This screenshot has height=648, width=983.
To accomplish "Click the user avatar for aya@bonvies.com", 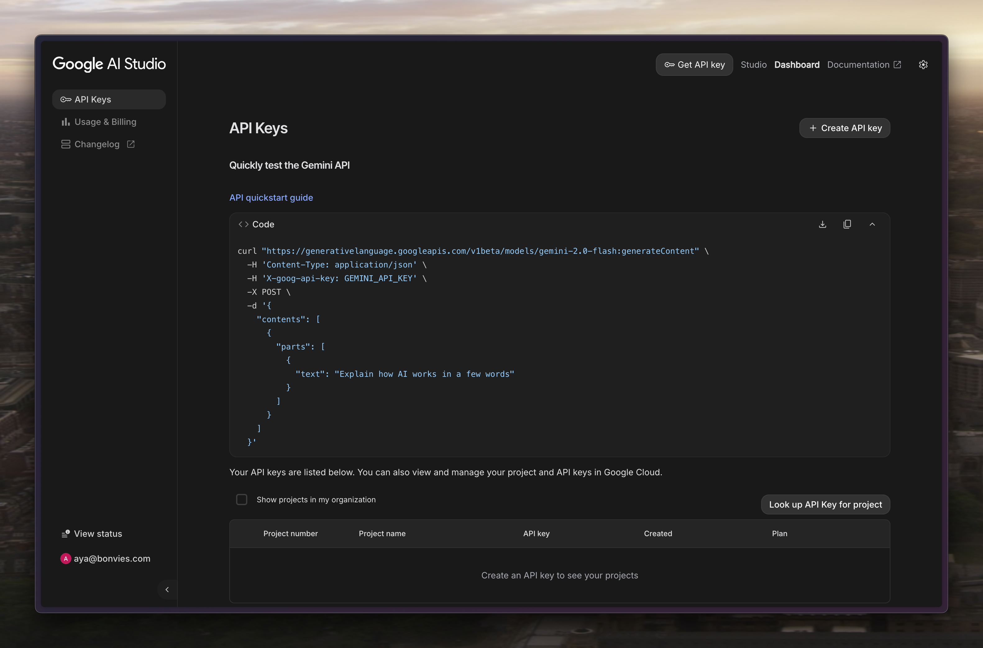I will [x=66, y=558].
